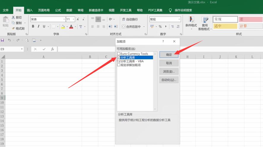Open quick access toolbar customize arrow

click(41, 40)
